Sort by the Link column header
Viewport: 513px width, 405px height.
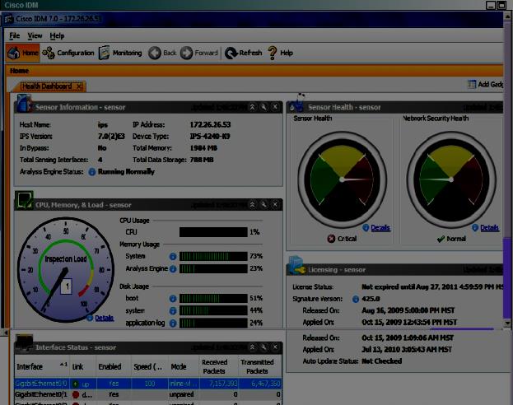coord(82,367)
